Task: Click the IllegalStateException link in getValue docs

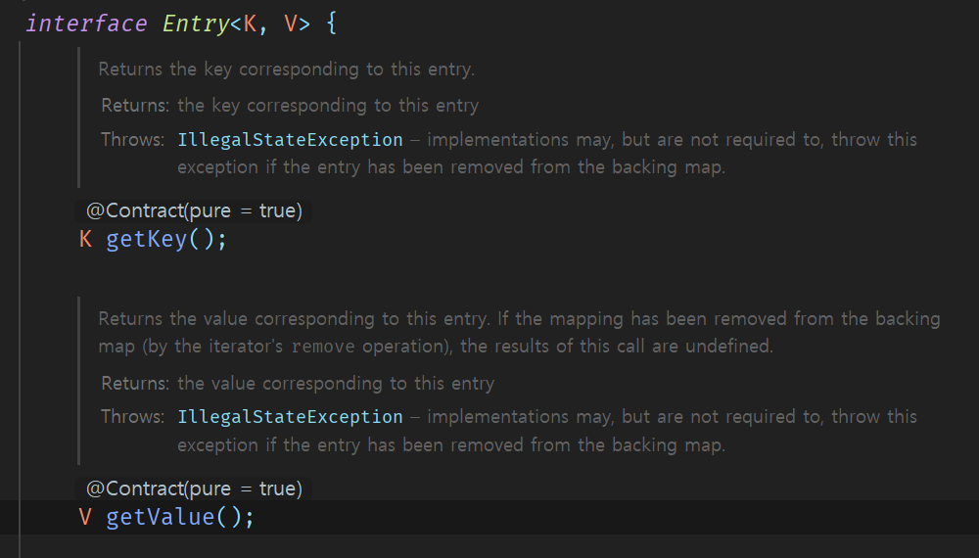Action: [x=291, y=417]
